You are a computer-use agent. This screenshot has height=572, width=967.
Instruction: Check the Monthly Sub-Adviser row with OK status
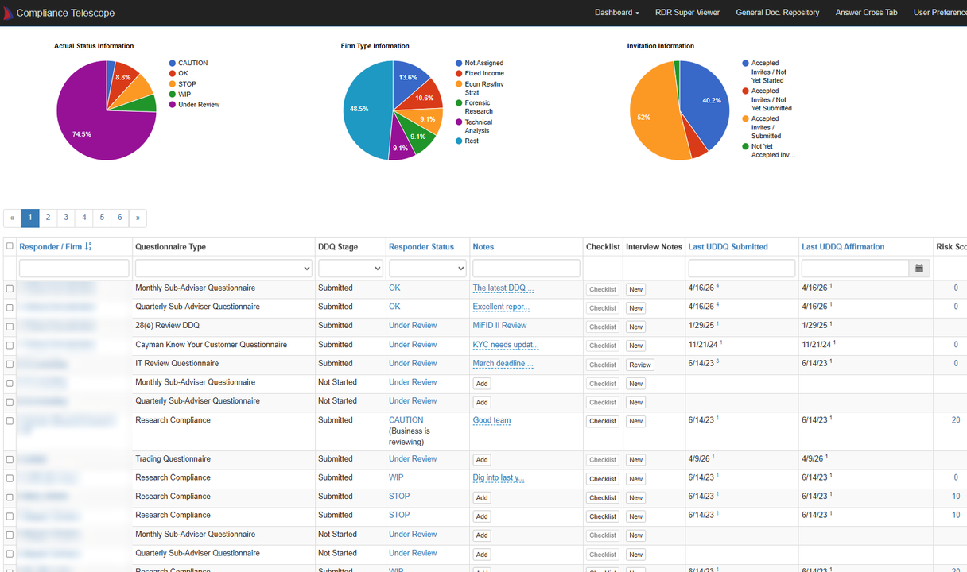click(x=10, y=289)
